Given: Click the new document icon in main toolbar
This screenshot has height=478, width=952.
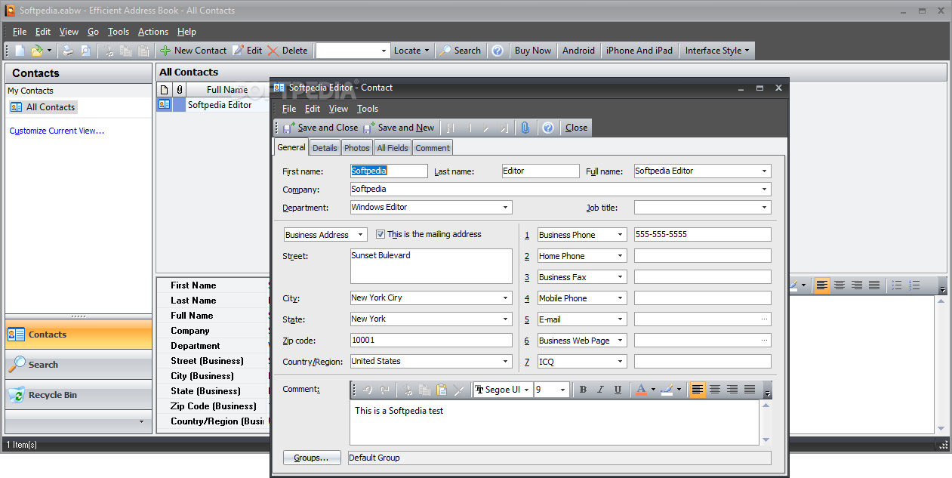Looking at the screenshot, I should tap(20, 51).
